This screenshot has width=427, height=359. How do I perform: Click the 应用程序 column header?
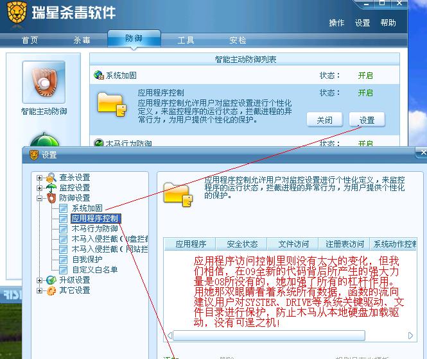click(190, 244)
